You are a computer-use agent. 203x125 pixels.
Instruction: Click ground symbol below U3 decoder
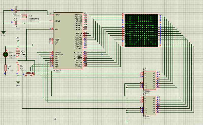[x=127, y=122]
